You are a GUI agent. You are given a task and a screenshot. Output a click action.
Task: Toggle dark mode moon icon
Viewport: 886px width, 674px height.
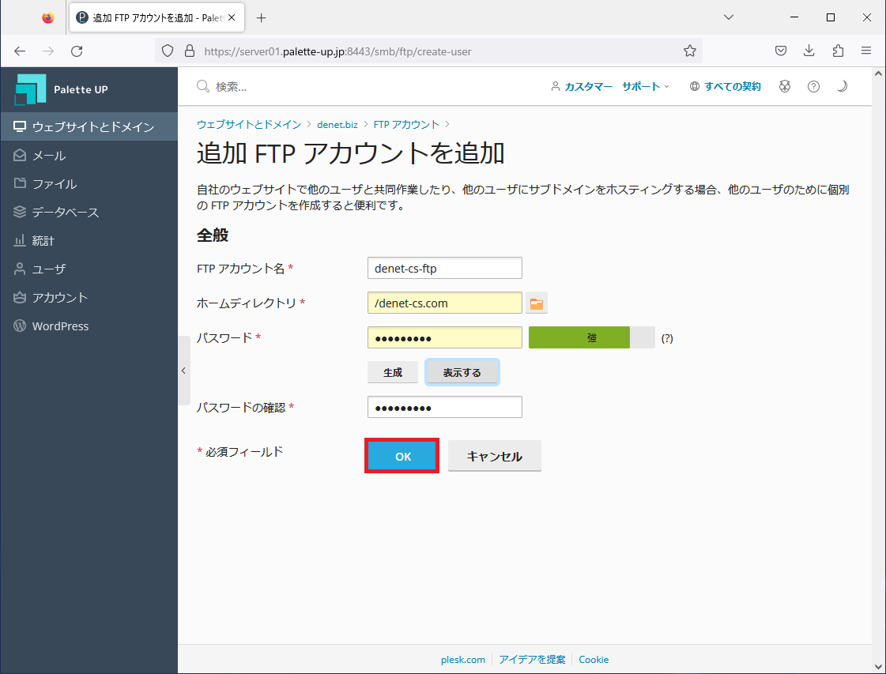pos(842,86)
